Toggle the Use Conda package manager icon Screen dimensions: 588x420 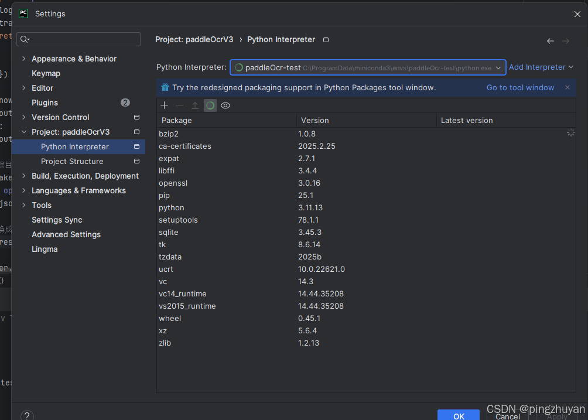click(x=210, y=105)
